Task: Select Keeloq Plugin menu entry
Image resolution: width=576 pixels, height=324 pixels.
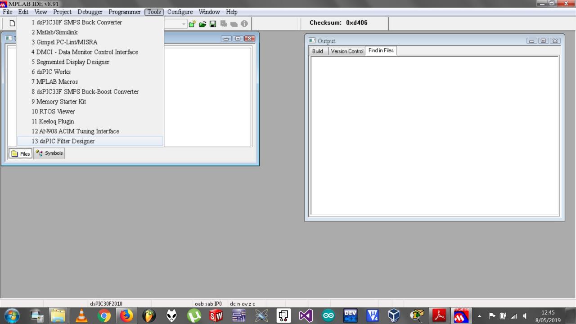Action: 90,121
